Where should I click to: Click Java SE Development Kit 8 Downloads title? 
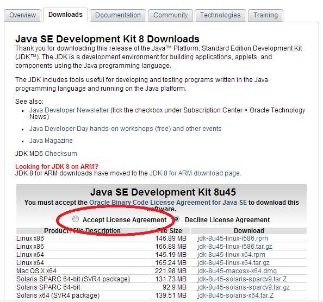[107, 39]
